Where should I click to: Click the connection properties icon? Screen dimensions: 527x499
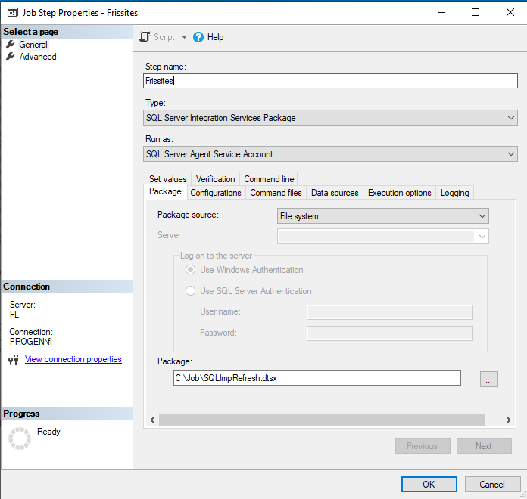[13, 361]
